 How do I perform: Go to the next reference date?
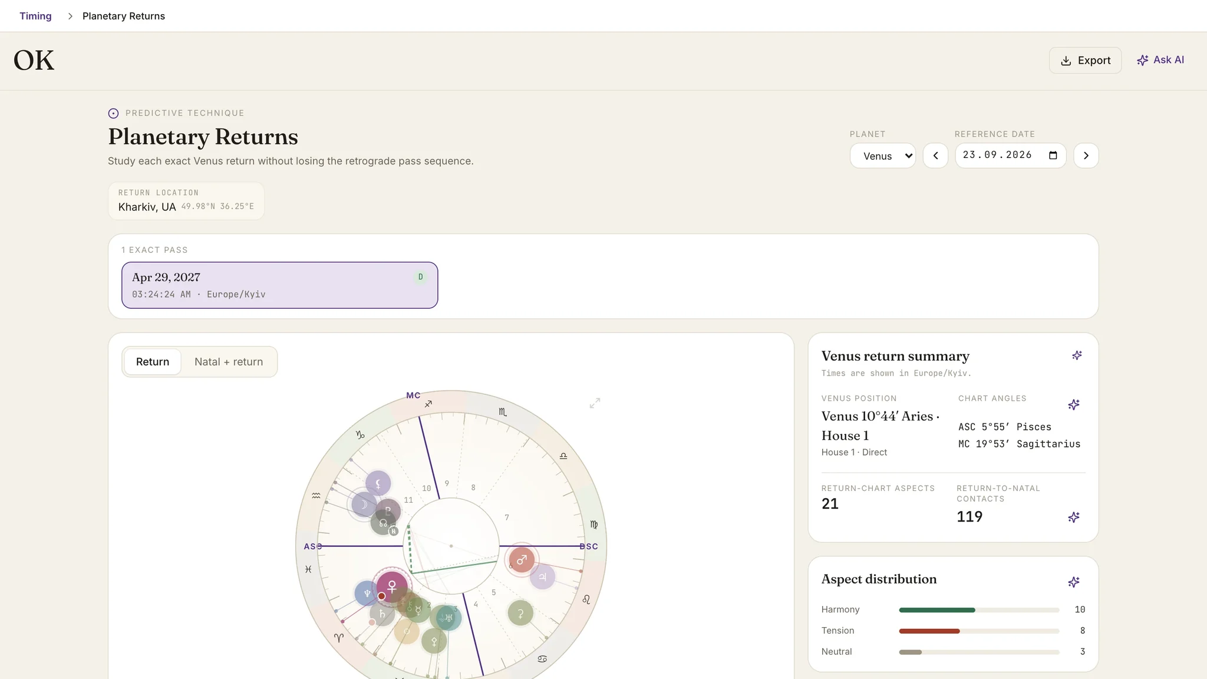(x=1086, y=156)
